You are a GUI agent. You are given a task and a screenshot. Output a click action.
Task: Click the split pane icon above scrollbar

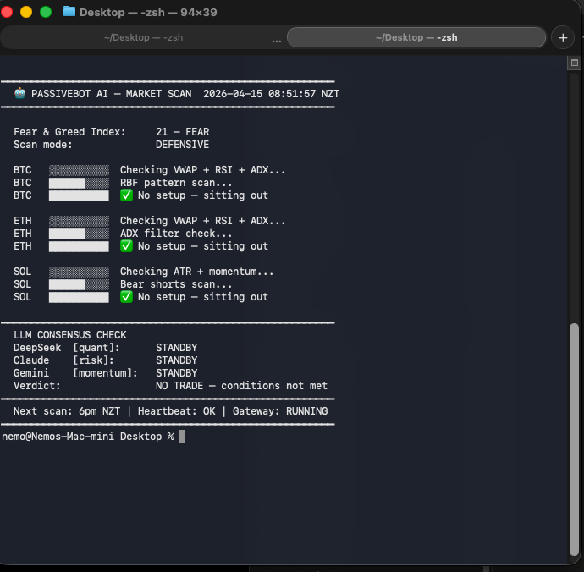575,63
